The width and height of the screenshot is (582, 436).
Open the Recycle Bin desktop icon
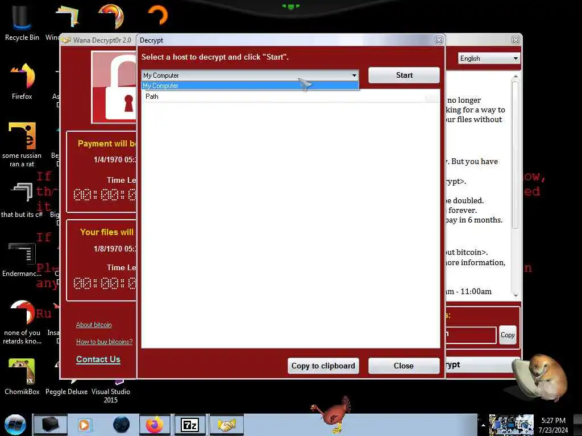tap(22, 22)
